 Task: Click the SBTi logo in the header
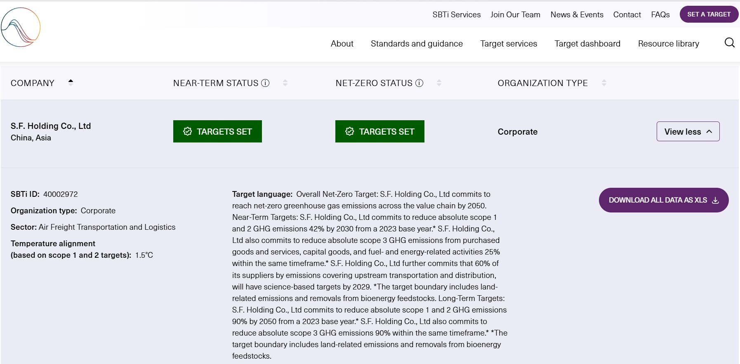tap(21, 27)
